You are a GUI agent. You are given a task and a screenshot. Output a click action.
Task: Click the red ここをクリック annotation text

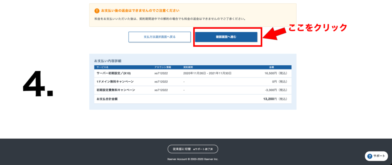(x=317, y=27)
